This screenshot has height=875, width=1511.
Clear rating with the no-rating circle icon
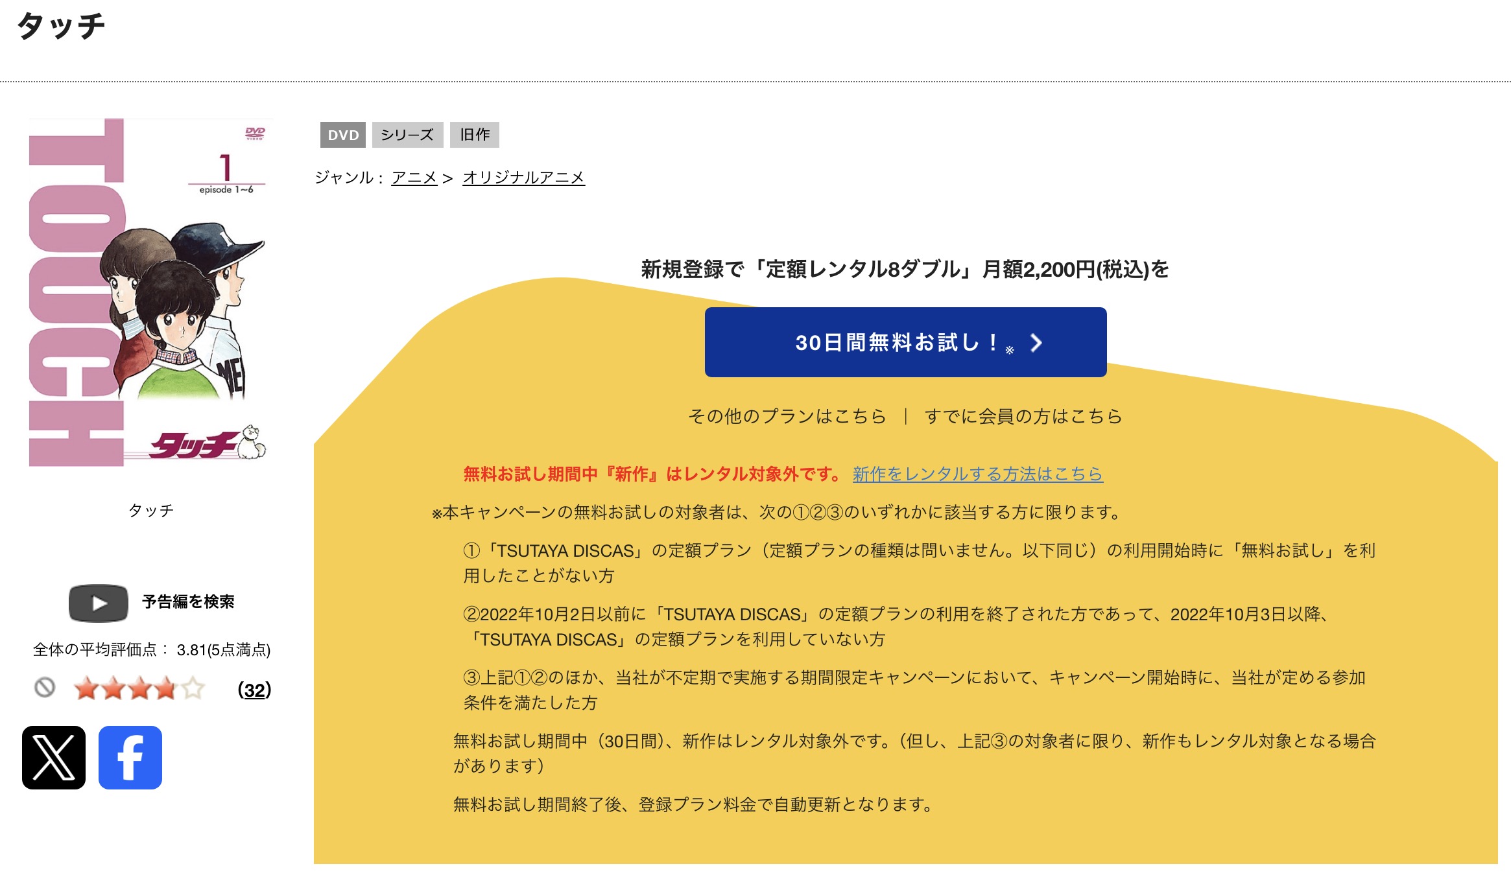coord(45,687)
